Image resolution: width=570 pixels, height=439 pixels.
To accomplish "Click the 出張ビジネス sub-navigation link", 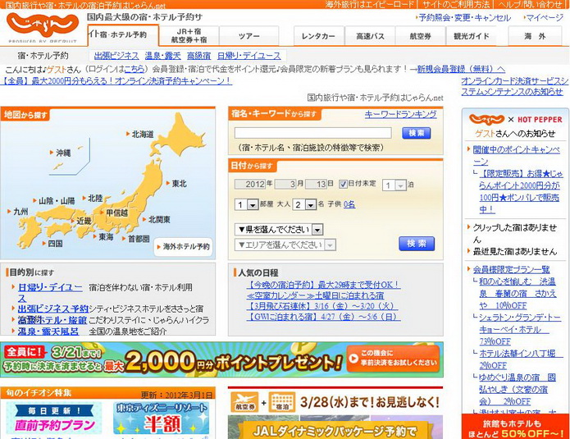I will [x=116, y=56].
